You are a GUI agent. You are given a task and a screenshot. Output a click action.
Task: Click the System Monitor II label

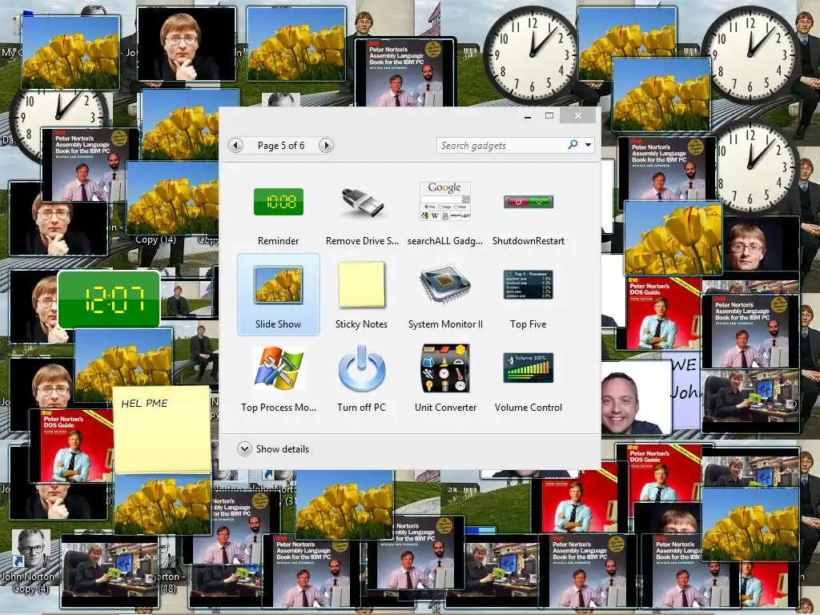tap(445, 324)
